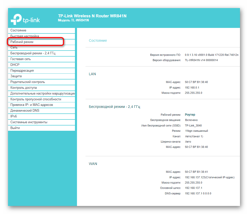Screen dimensions: 248x214
Task: Click the Состояние page heading
Action: pos(98,40)
